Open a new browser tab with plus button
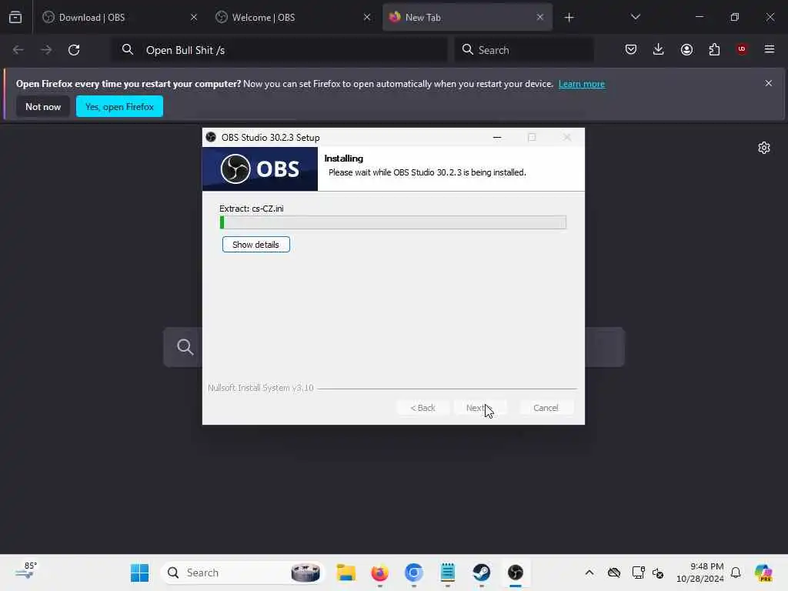The image size is (788, 591). (x=569, y=18)
